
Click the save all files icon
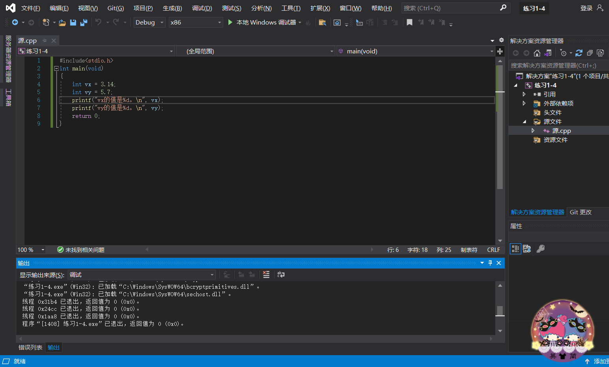point(83,23)
